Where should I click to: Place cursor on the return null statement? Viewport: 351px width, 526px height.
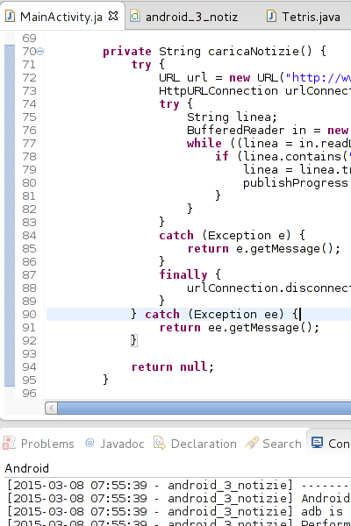[x=173, y=366]
